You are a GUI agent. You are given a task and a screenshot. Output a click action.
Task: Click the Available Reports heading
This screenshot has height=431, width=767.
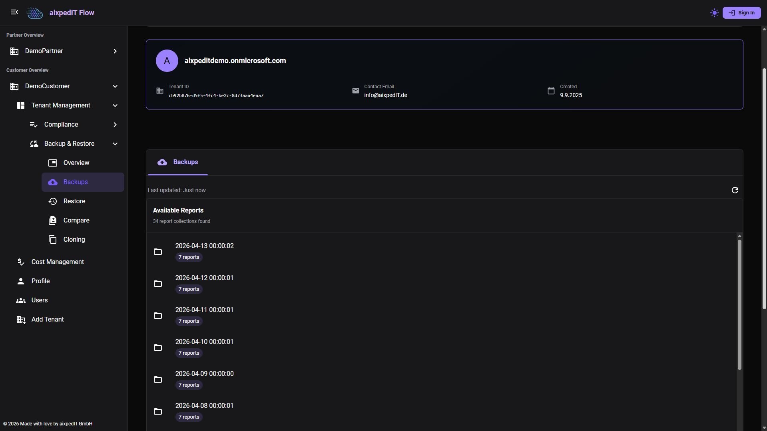click(x=178, y=211)
